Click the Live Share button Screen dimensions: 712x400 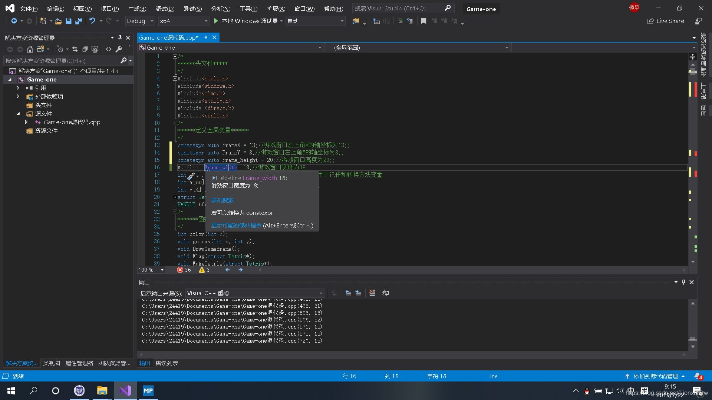tap(666, 21)
